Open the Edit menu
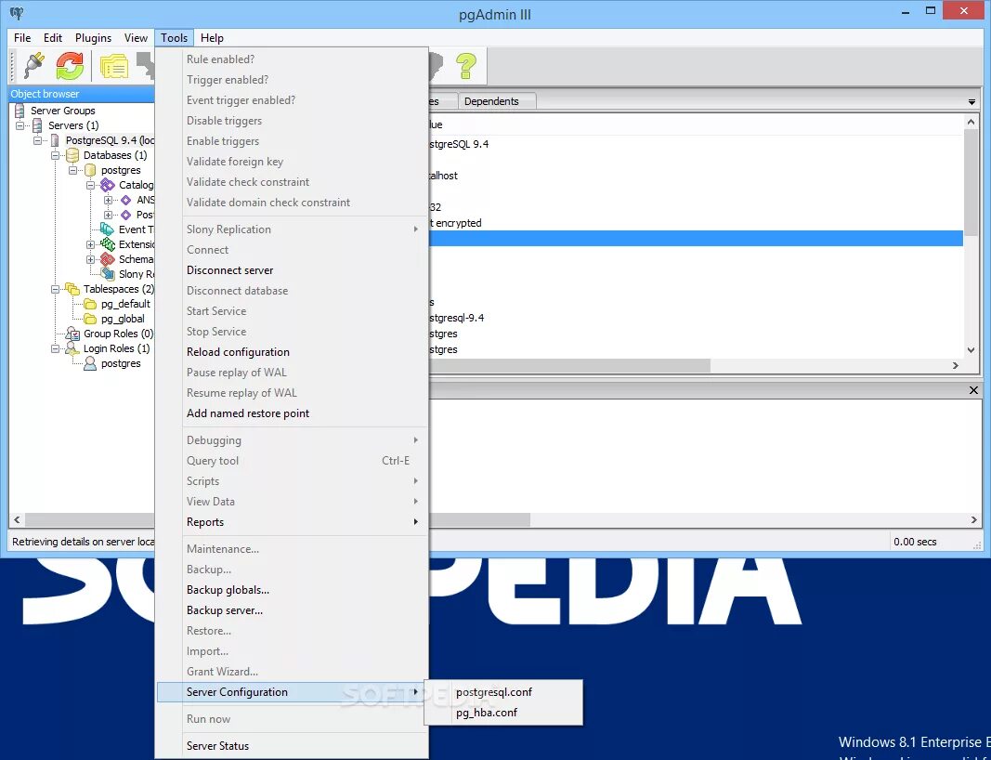 52,38
